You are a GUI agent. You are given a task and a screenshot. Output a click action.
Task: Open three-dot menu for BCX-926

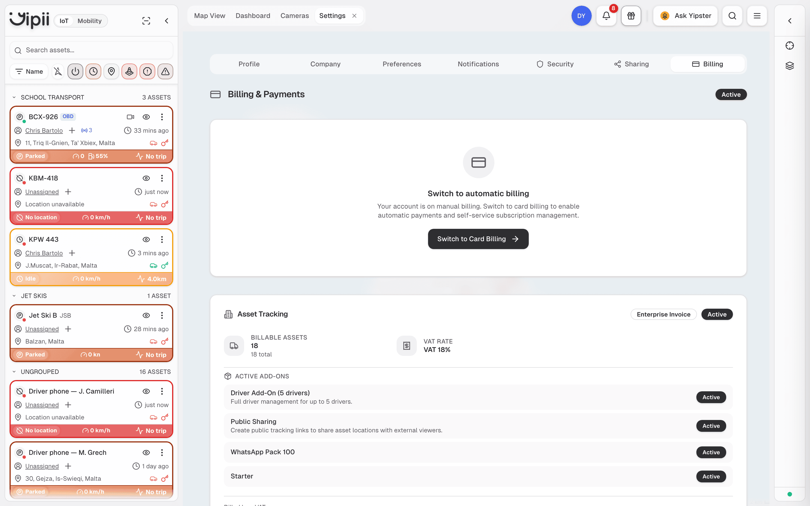click(x=162, y=117)
